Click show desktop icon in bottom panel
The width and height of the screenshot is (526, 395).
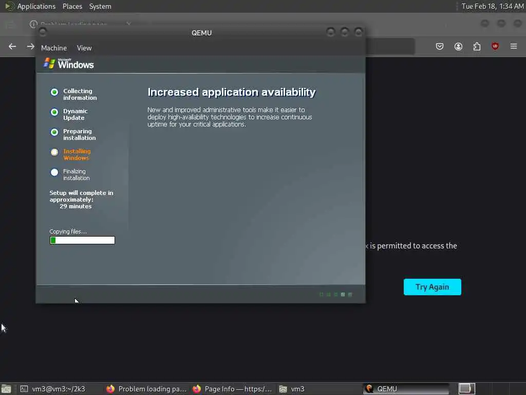(x=6, y=389)
